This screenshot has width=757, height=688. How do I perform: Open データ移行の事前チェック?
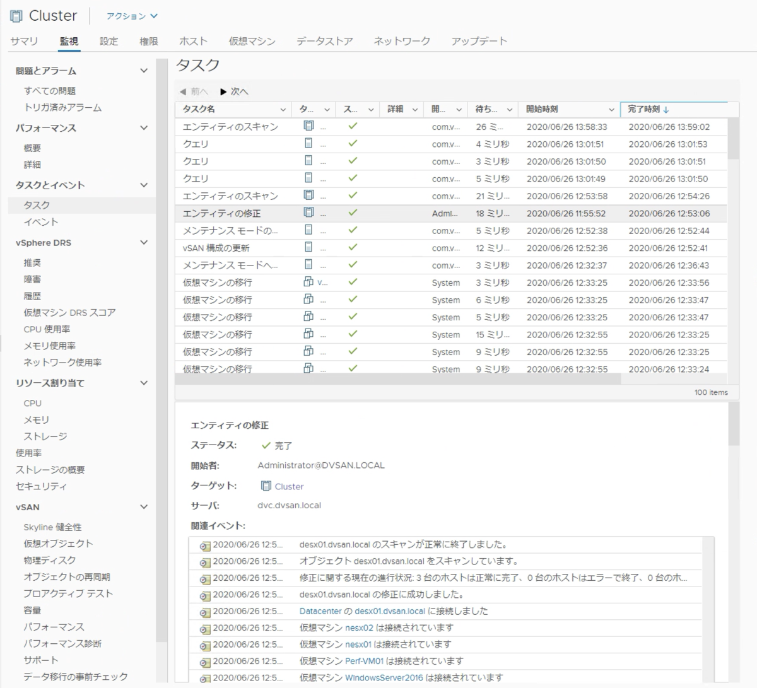76,677
